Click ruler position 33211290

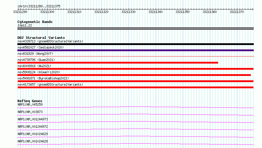[20, 12]
